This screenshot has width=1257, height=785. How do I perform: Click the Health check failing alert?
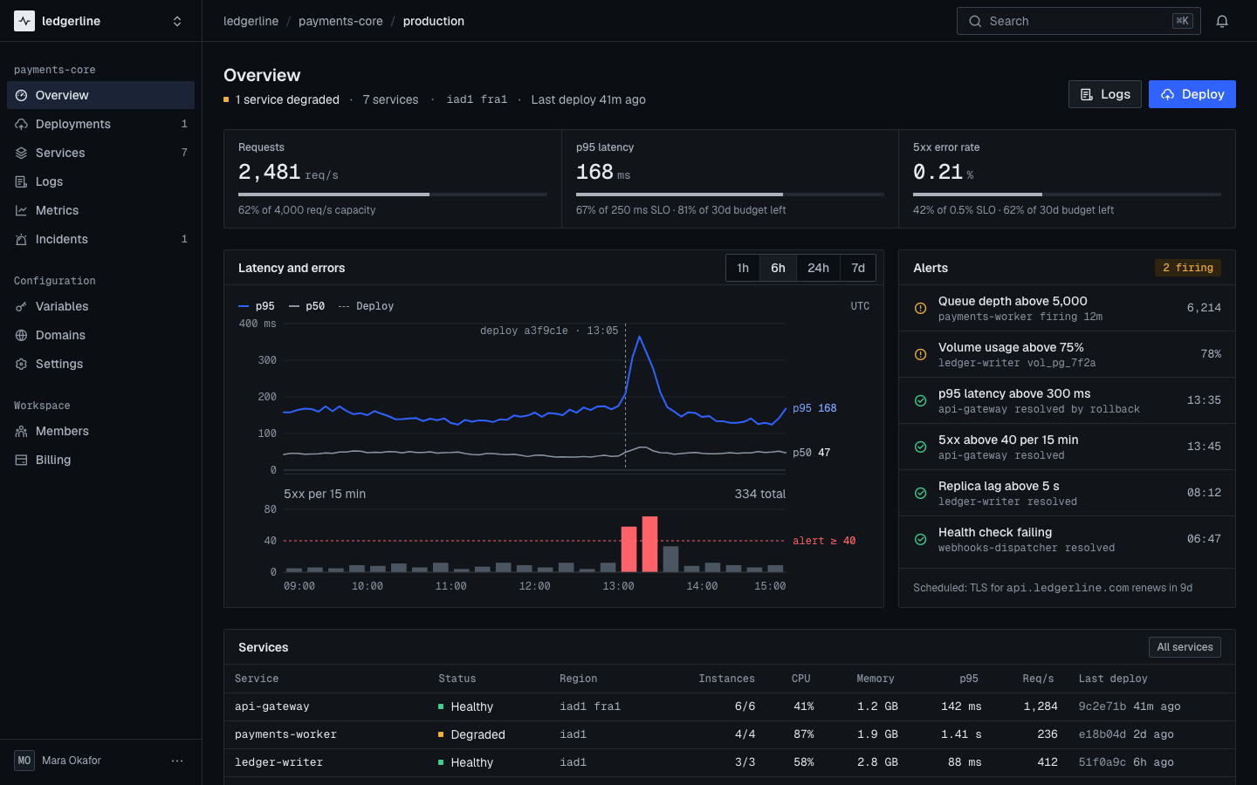click(1067, 539)
